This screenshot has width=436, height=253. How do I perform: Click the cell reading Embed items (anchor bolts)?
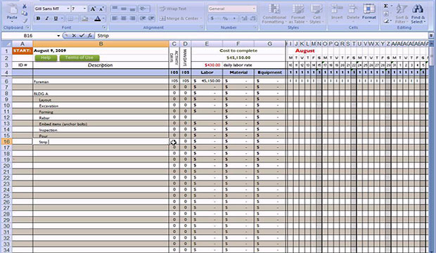click(101, 124)
